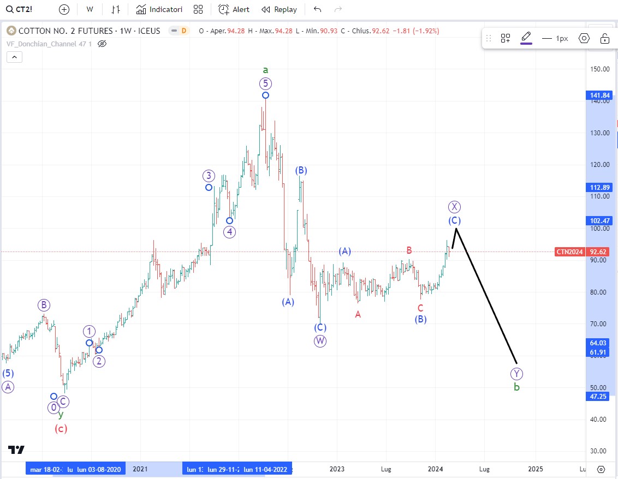The height and width of the screenshot is (479, 618).
Task: Open drawing templates in floating toolbar
Action: point(506,38)
